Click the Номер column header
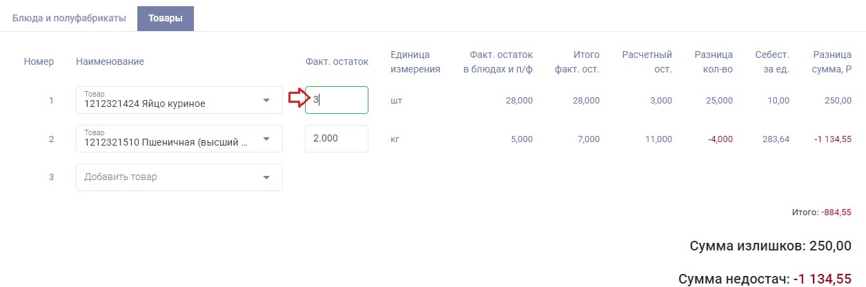866x287 pixels. [x=39, y=61]
